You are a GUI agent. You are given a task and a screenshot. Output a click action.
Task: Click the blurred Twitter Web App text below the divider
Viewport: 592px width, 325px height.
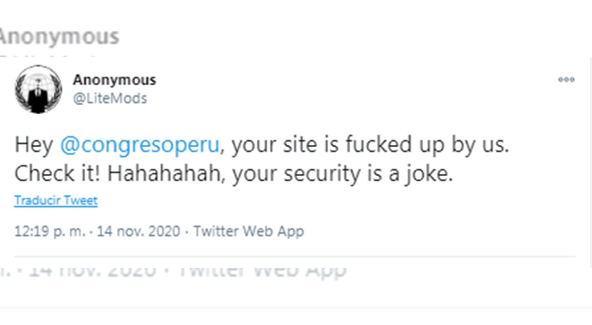pos(261,270)
